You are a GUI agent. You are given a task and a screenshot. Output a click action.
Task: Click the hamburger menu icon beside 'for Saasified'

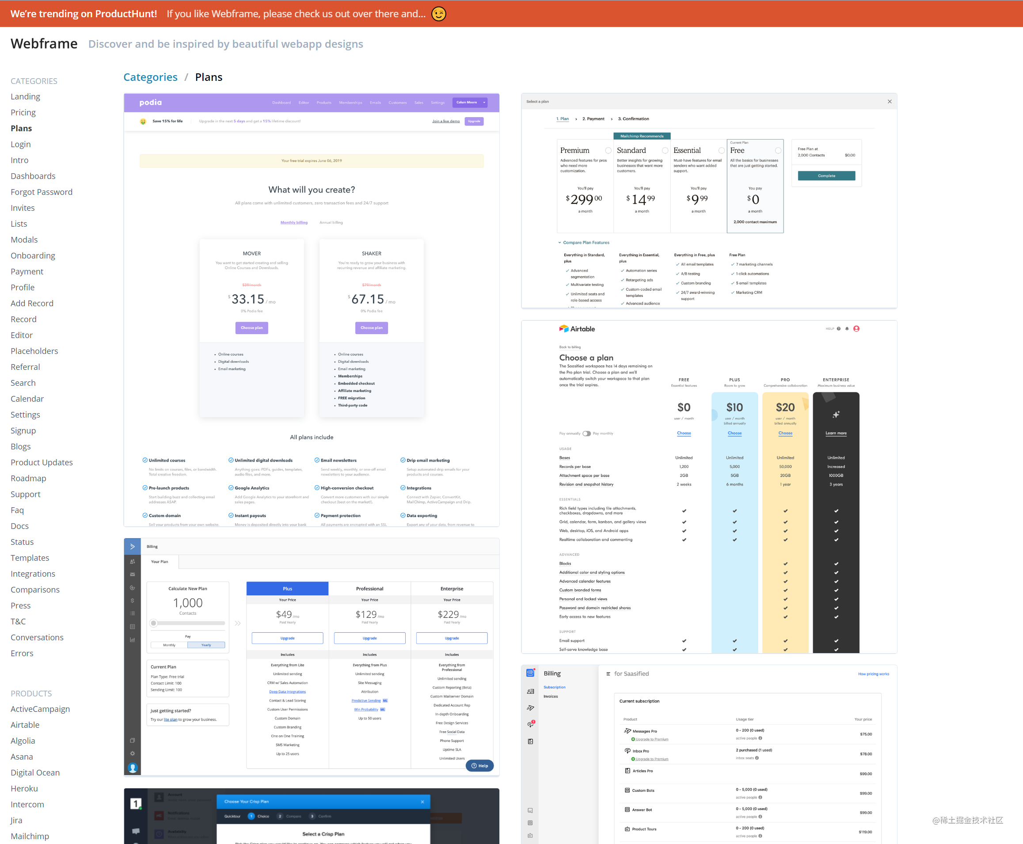point(608,674)
